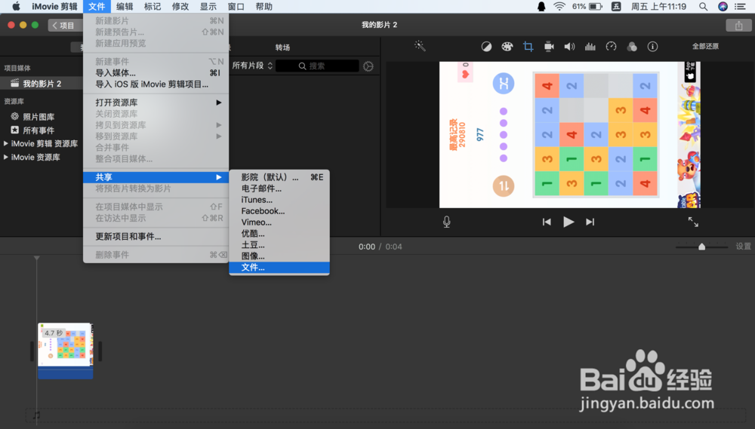Open the Apple menu
Image resolution: width=755 pixels, height=429 pixels.
click(x=16, y=6)
